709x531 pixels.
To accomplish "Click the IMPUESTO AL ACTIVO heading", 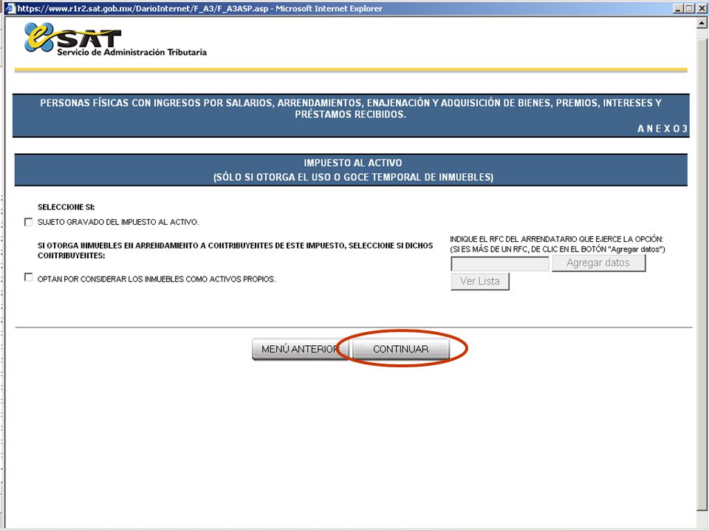I will (353, 163).
